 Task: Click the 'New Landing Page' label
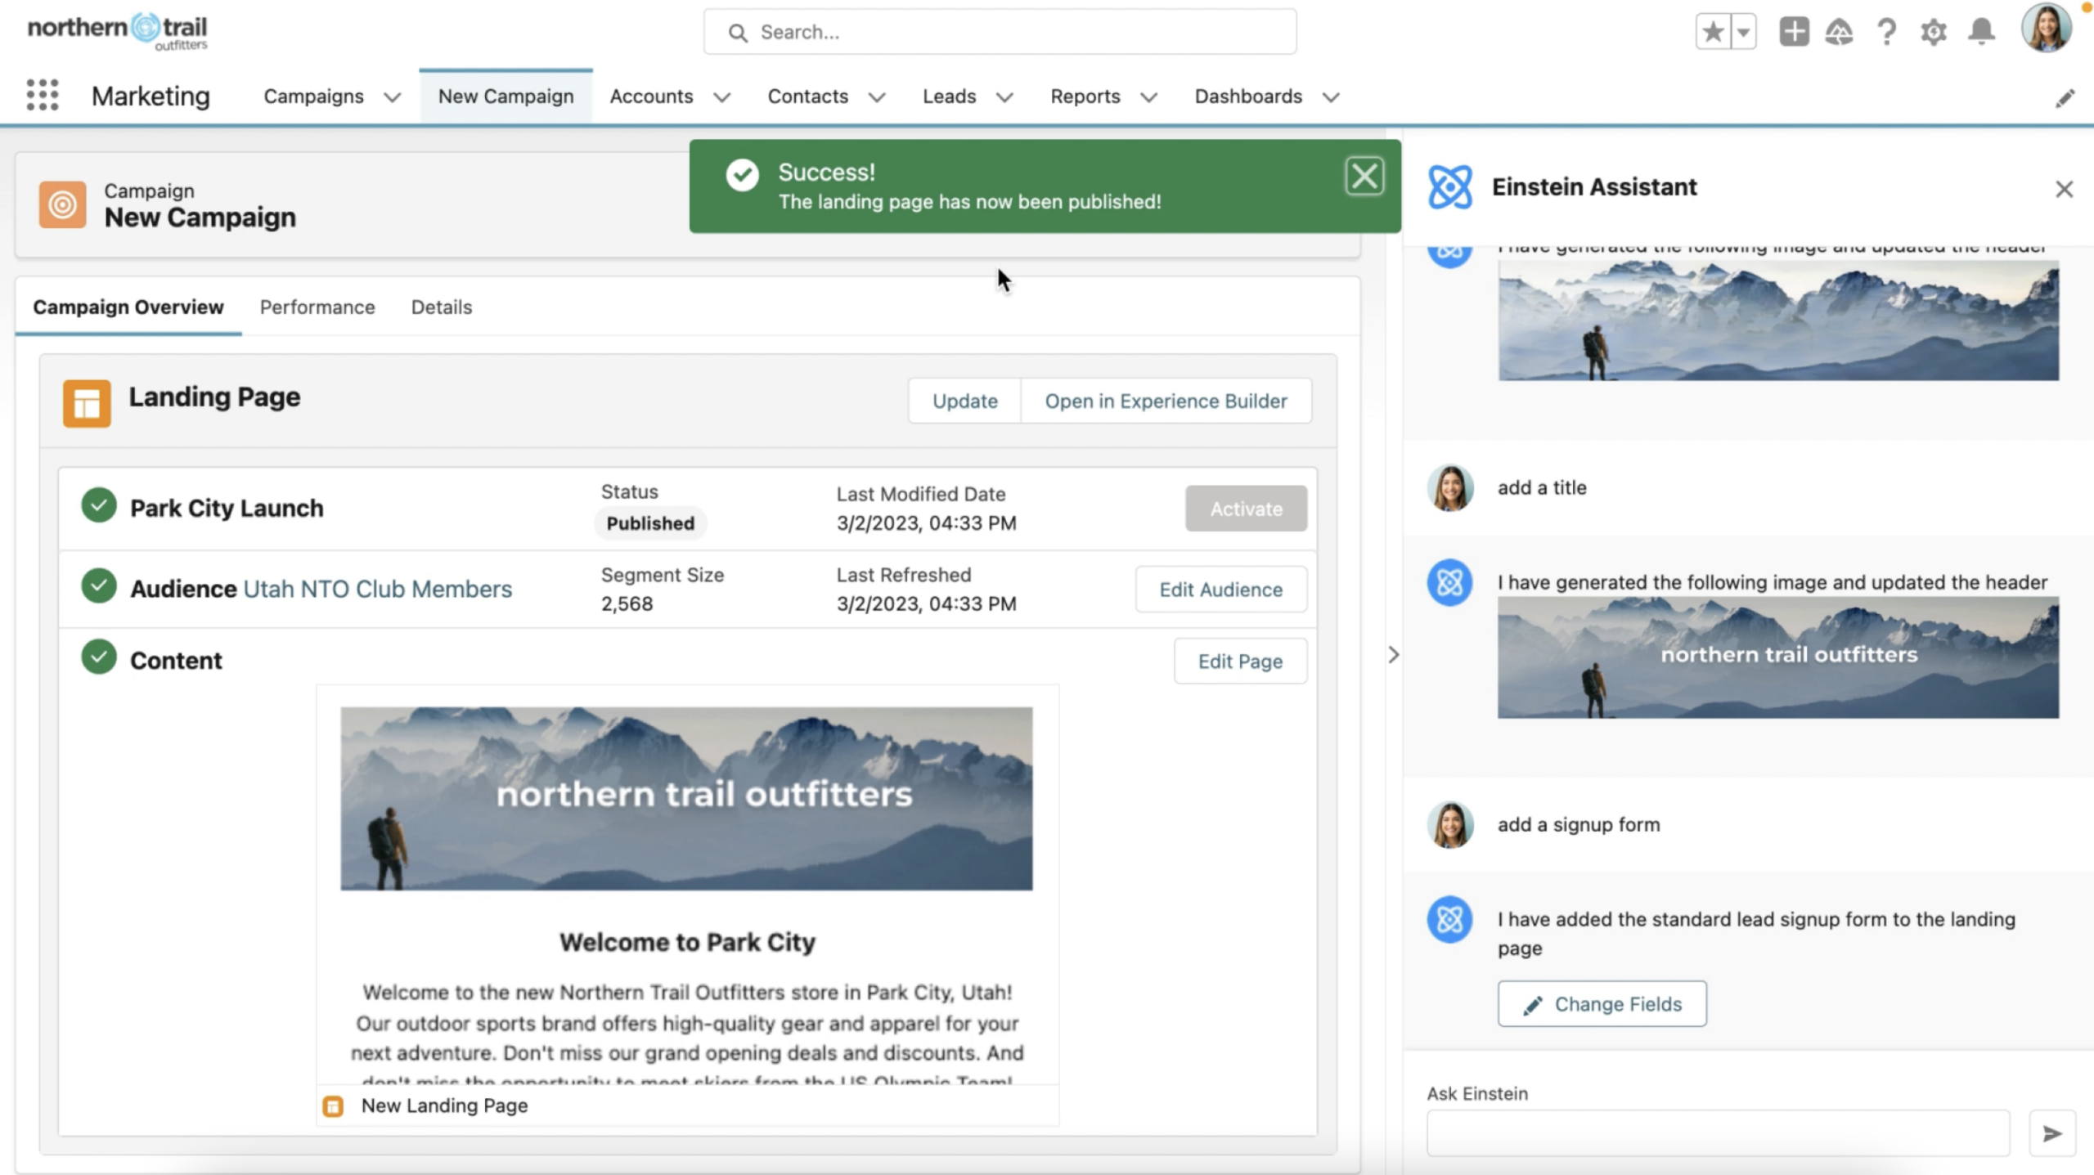[x=444, y=1106]
